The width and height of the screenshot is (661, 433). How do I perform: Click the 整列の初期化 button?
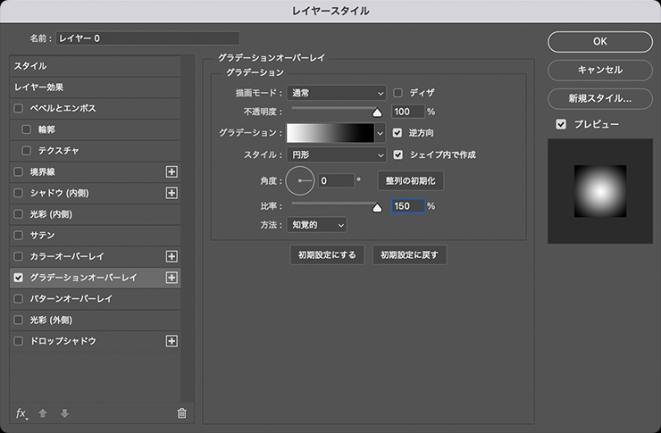pos(410,180)
